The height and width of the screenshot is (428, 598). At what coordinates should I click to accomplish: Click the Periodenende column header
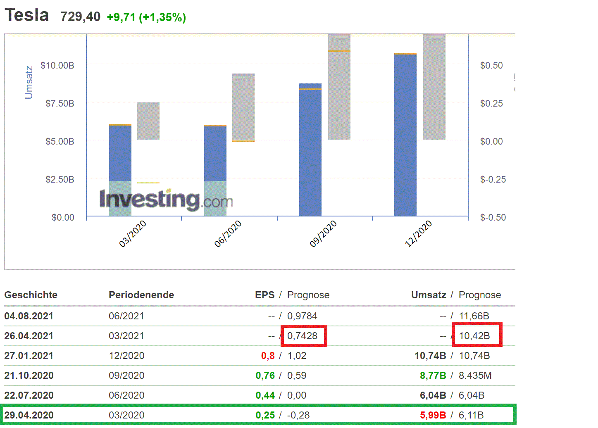pyautogui.click(x=141, y=295)
